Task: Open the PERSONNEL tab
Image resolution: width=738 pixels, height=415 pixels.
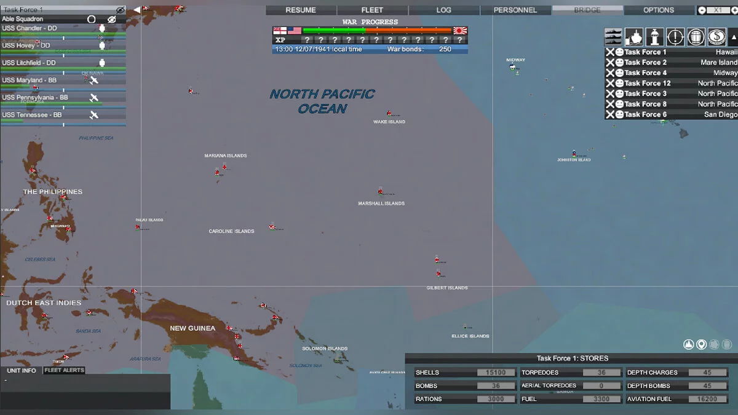Action: [x=515, y=10]
